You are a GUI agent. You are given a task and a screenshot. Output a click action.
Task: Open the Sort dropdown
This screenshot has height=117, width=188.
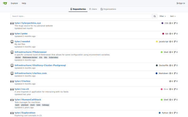click(x=173, y=16)
